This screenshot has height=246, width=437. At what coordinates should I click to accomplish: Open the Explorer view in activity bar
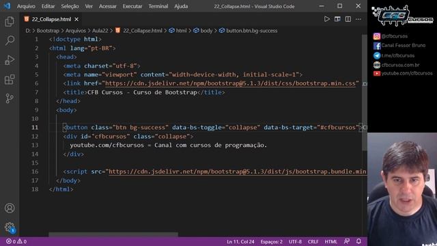10,21
